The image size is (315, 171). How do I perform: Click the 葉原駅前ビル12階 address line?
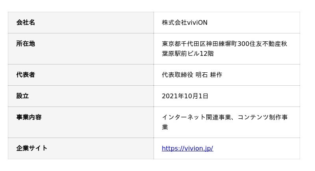187,53
